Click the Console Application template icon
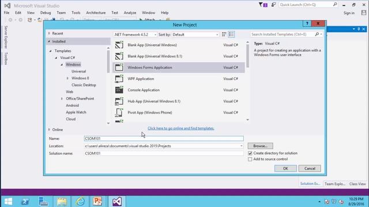 [119, 90]
